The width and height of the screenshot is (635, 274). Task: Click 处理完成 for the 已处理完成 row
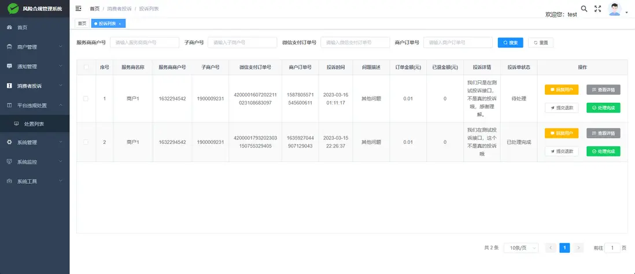tap(603, 151)
